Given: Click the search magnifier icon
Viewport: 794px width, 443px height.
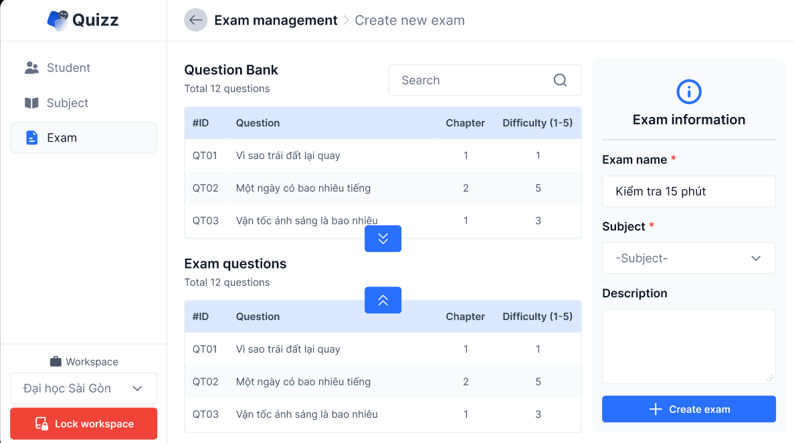Looking at the screenshot, I should (560, 80).
